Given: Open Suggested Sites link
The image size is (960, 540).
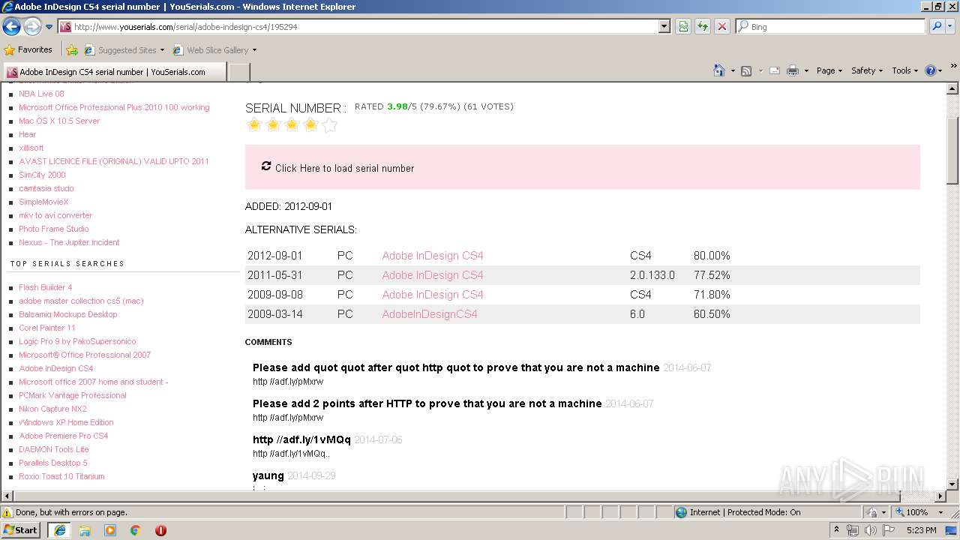Looking at the screenshot, I should (x=124, y=50).
